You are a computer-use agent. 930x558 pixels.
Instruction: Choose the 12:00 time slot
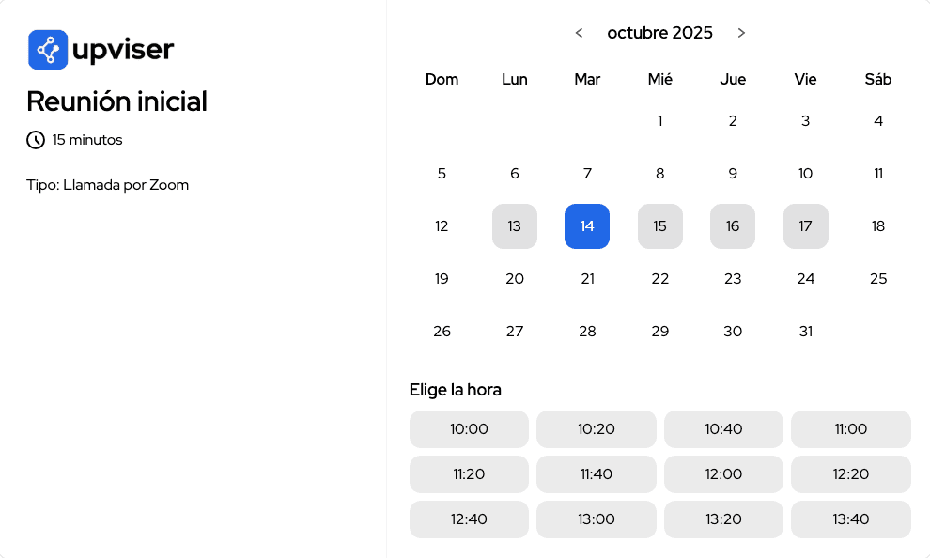[x=723, y=473]
